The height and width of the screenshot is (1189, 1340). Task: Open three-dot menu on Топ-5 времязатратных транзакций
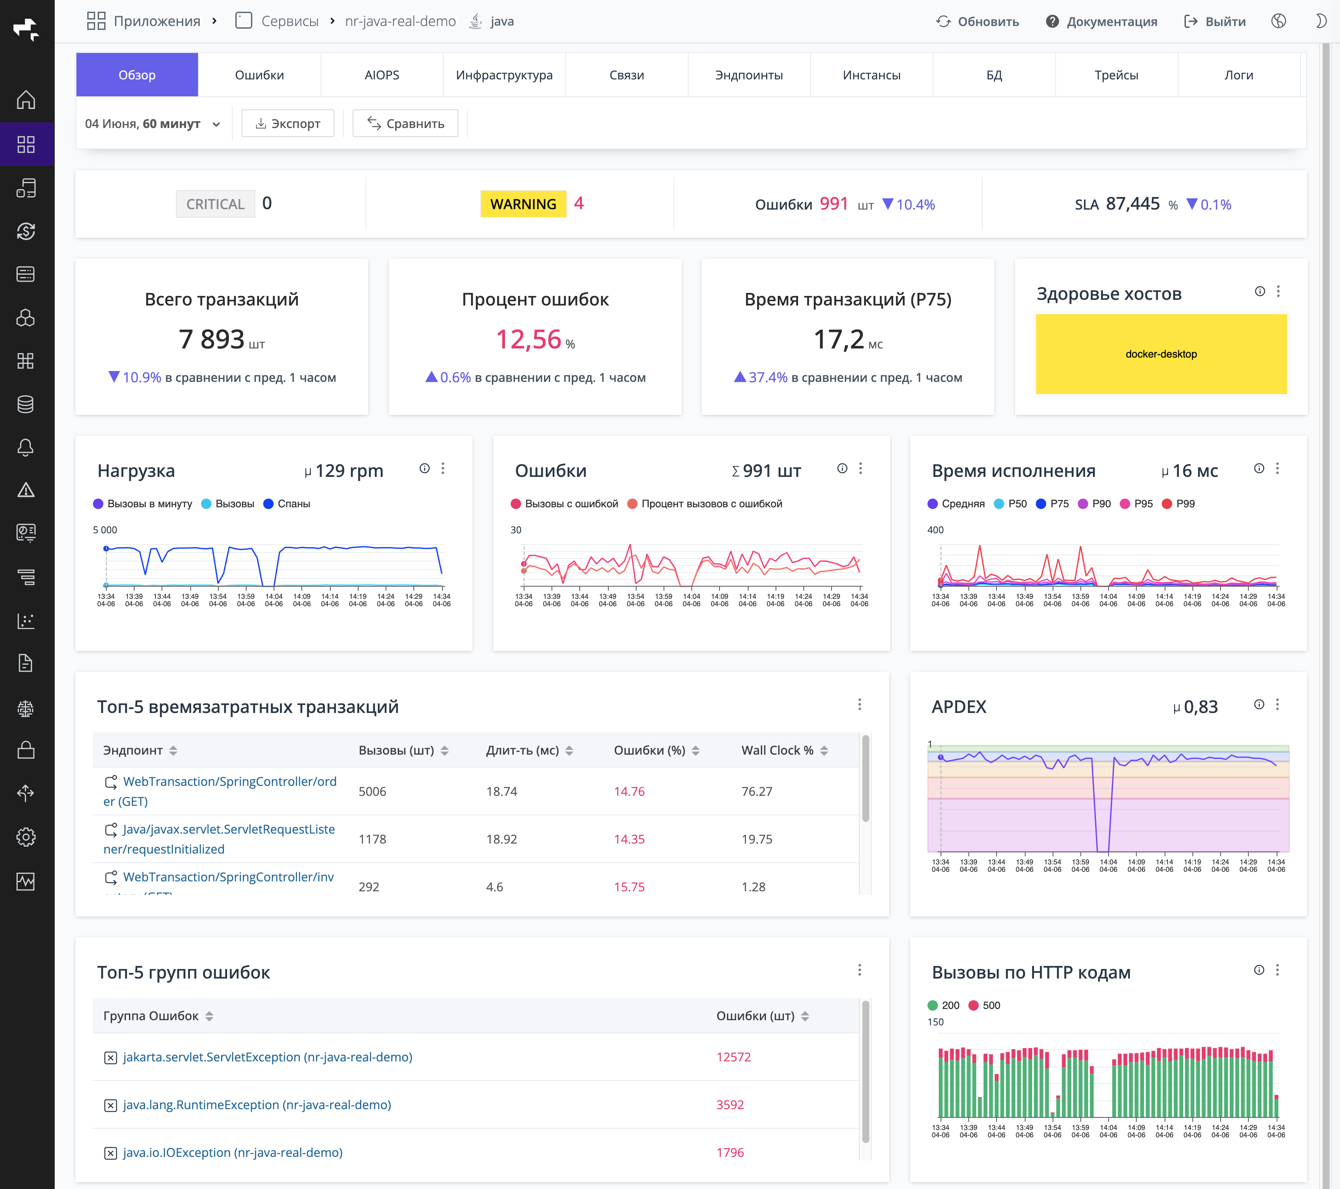coord(859,704)
